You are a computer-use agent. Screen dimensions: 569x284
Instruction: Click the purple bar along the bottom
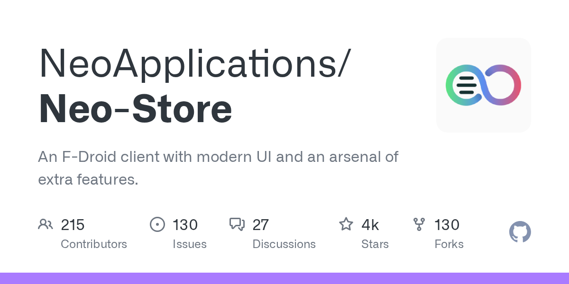point(284,278)
